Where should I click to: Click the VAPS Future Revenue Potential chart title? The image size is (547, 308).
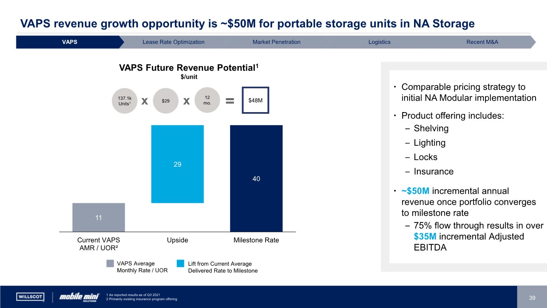pos(189,68)
